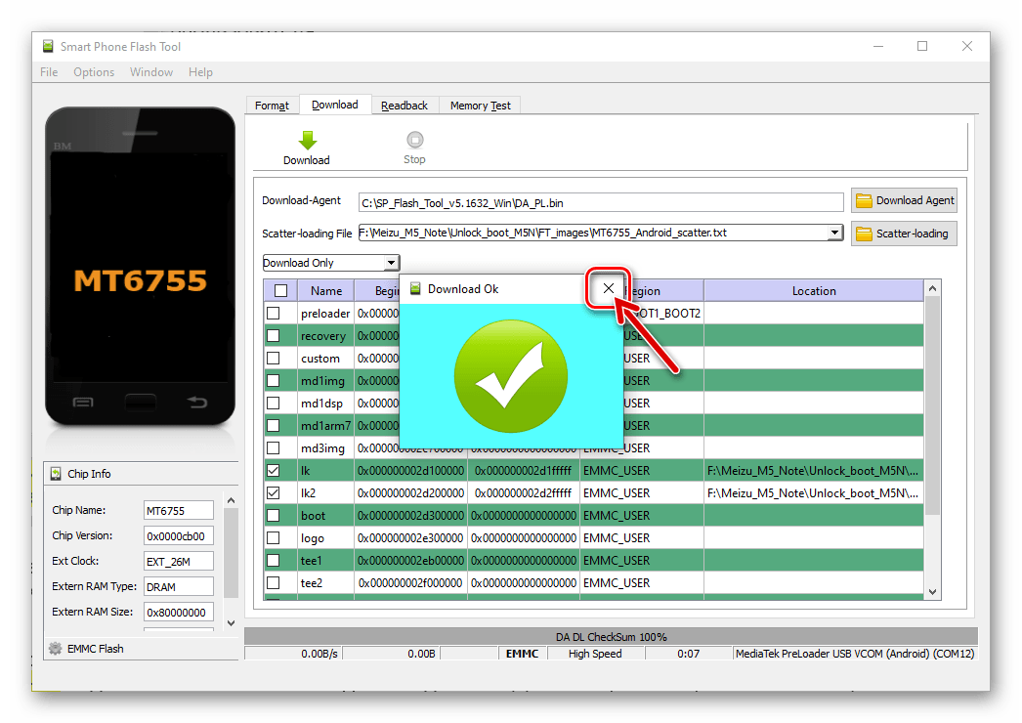The height and width of the screenshot is (723, 1022).
Task: Check the md1dsp partition checkbox
Action: pyautogui.click(x=274, y=403)
